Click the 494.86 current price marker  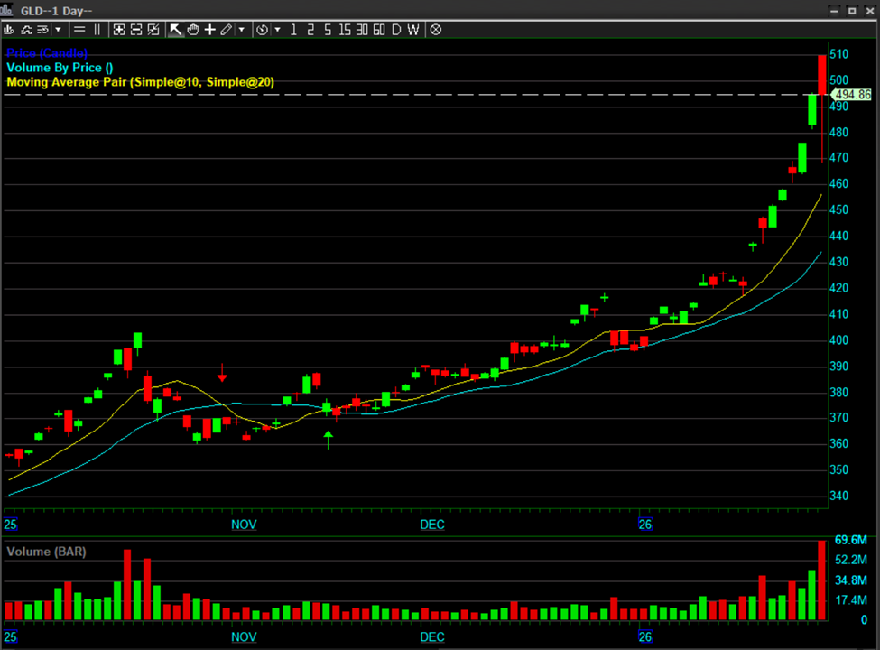(851, 95)
